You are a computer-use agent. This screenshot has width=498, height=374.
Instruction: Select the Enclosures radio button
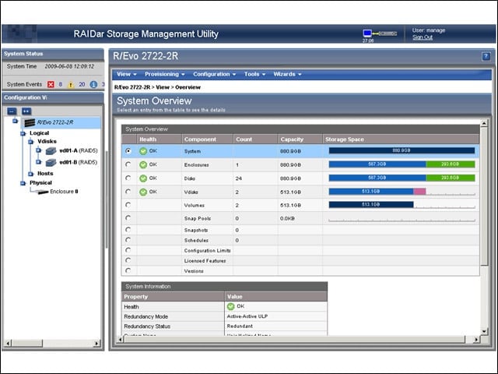coord(128,164)
